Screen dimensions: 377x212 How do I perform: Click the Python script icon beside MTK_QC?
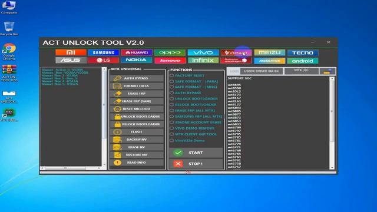pos(328,71)
